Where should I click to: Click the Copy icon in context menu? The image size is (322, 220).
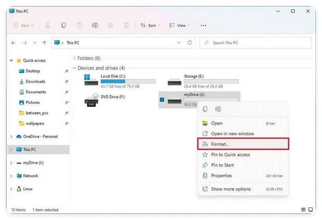(205, 109)
